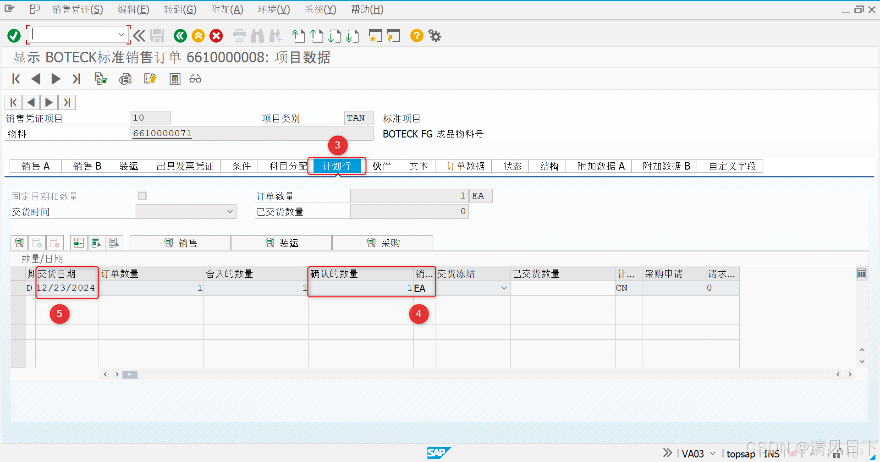880x462 pixels.
Task: Click the last group item navigation button
Action: tap(67, 102)
